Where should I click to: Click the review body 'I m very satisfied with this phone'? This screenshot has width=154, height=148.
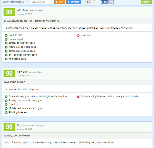pyautogui.click(x=22, y=89)
